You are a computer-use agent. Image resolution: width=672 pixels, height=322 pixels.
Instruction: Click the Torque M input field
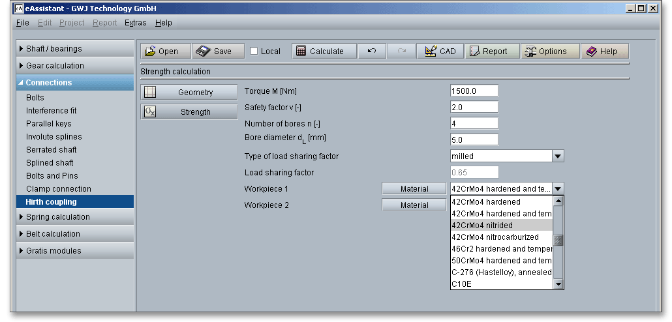[x=474, y=91]
